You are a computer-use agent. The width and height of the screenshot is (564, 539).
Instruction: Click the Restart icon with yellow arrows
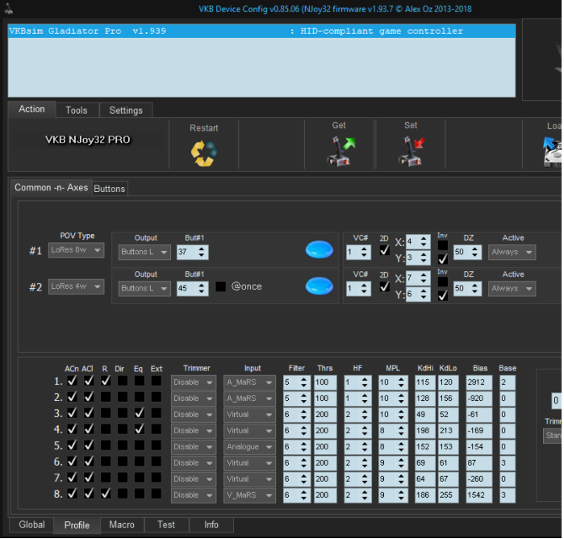coord(203,152)
